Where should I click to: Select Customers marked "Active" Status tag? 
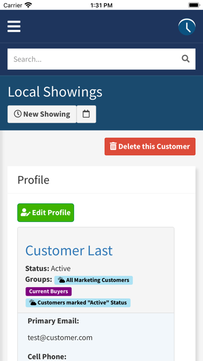click(x=78, y=303)
